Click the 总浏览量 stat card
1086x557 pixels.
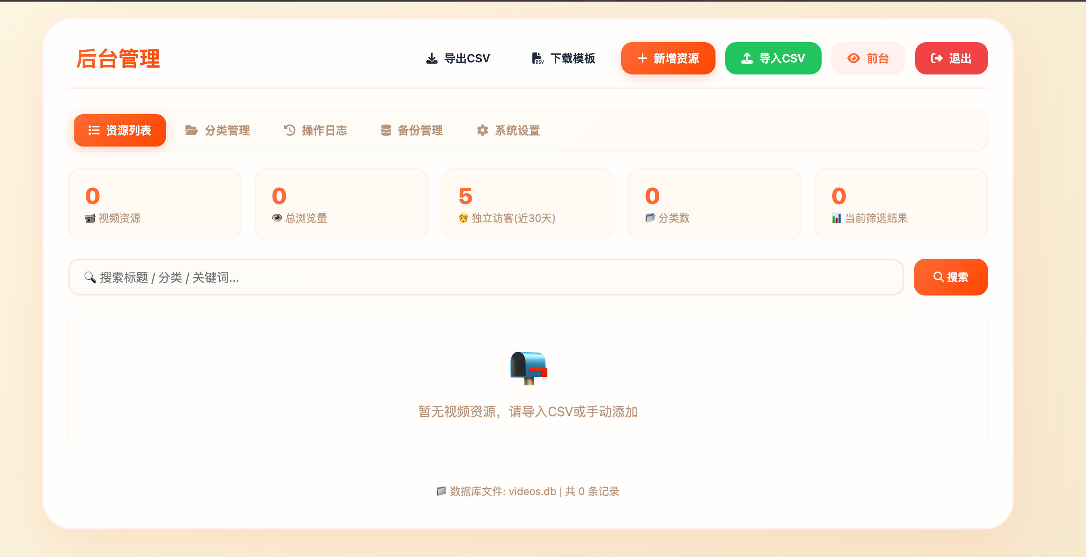[x=341, y=204]
